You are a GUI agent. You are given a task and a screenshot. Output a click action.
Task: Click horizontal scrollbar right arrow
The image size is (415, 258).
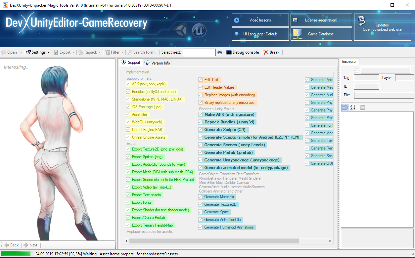(x=330, y=241)
